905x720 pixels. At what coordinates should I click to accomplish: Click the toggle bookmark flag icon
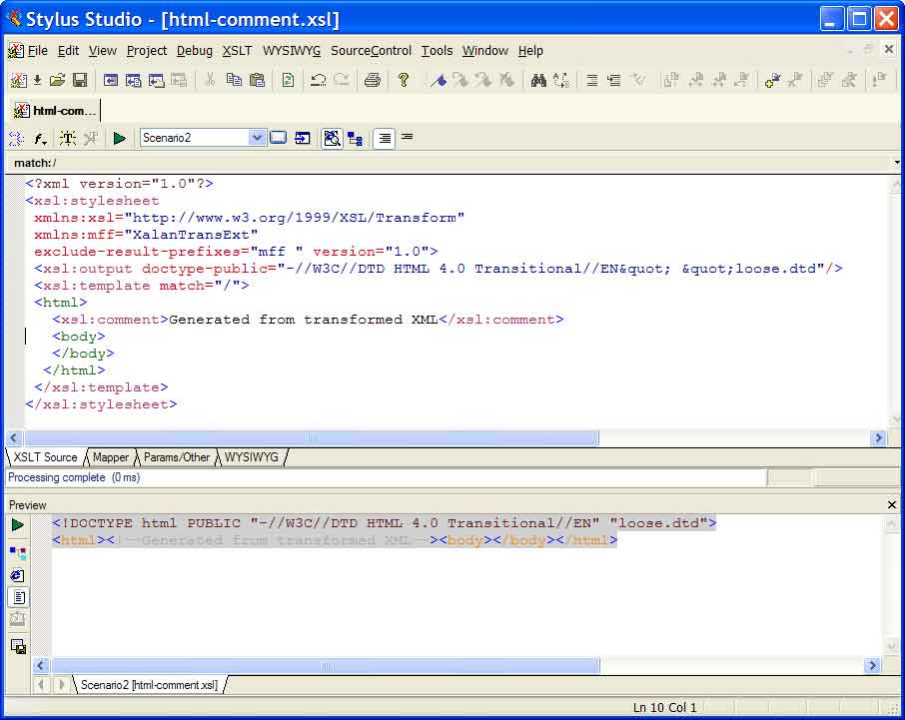pos(439,80)
